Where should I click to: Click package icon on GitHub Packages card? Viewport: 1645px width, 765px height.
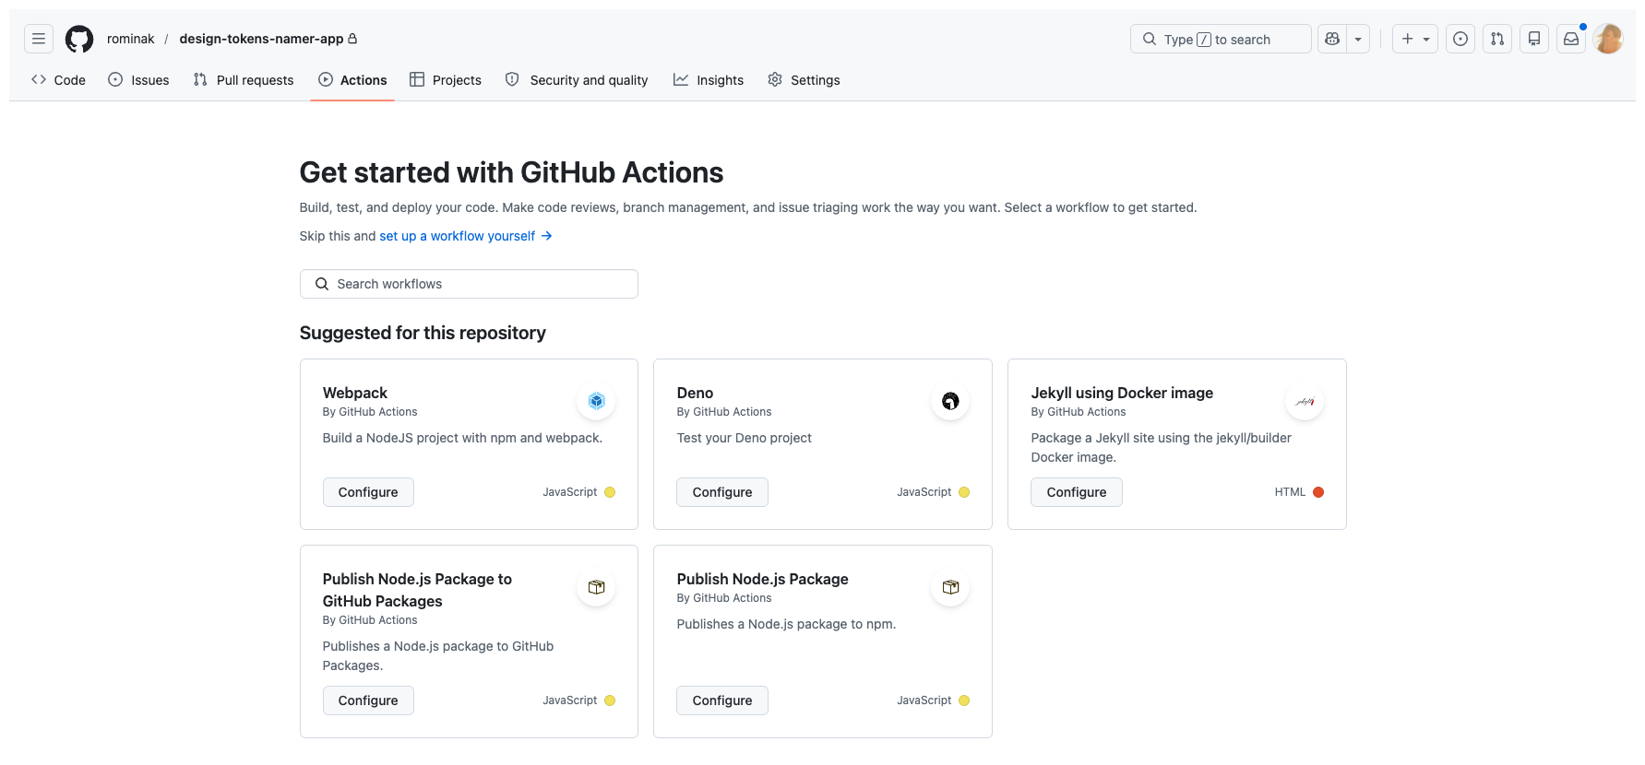pyautogui.click(x=596, y=587)
